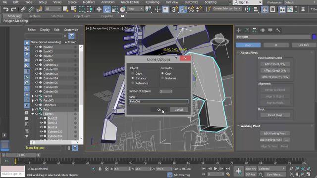Click the Affect Pivot Only button
The image size is (317, 178).
tap(275, 64)
